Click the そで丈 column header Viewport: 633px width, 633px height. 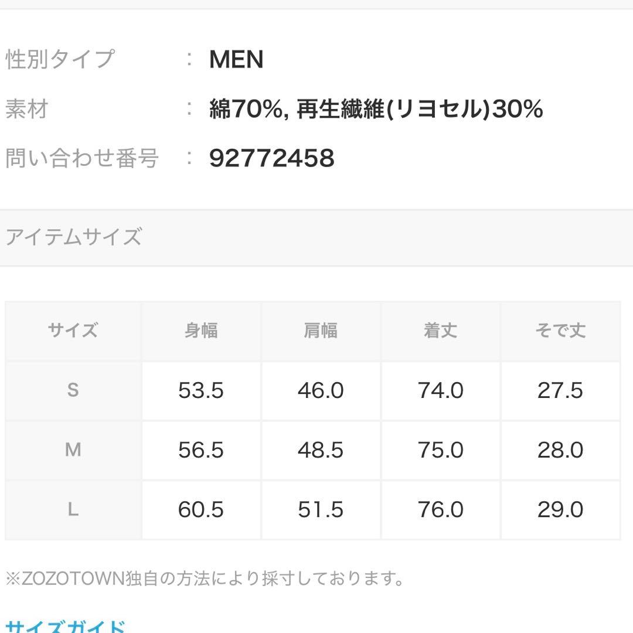pyautogui.click(x=560, y=331)
